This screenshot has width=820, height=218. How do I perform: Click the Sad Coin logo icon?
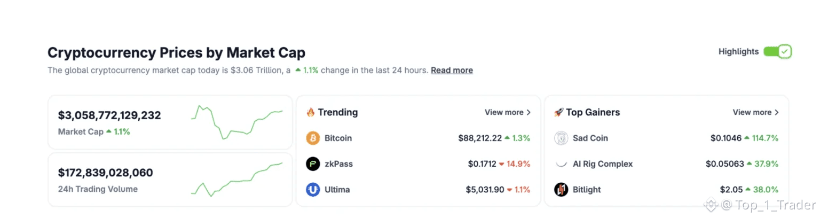[561, 138]
